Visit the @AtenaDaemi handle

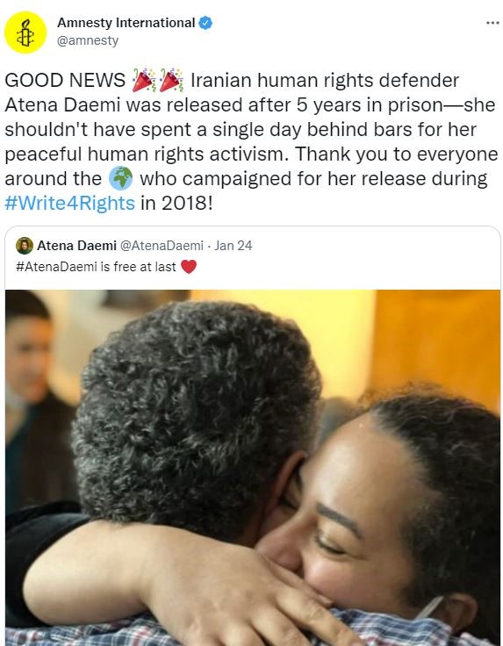(x=162, y=246)
